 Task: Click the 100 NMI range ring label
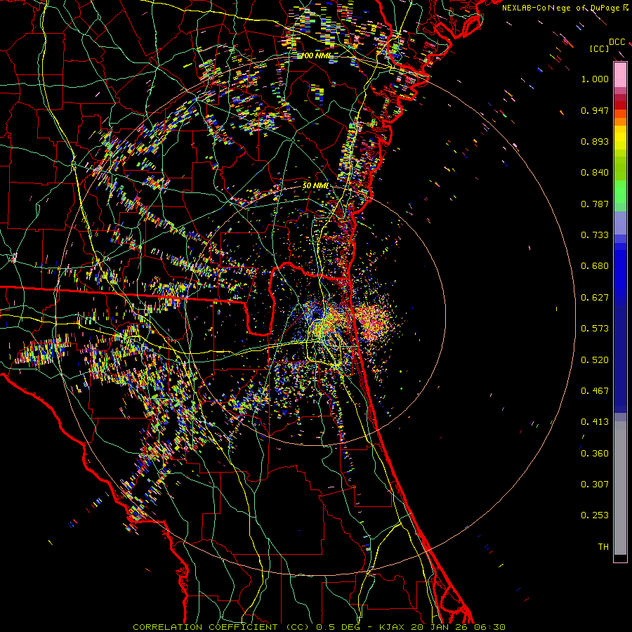317,55
